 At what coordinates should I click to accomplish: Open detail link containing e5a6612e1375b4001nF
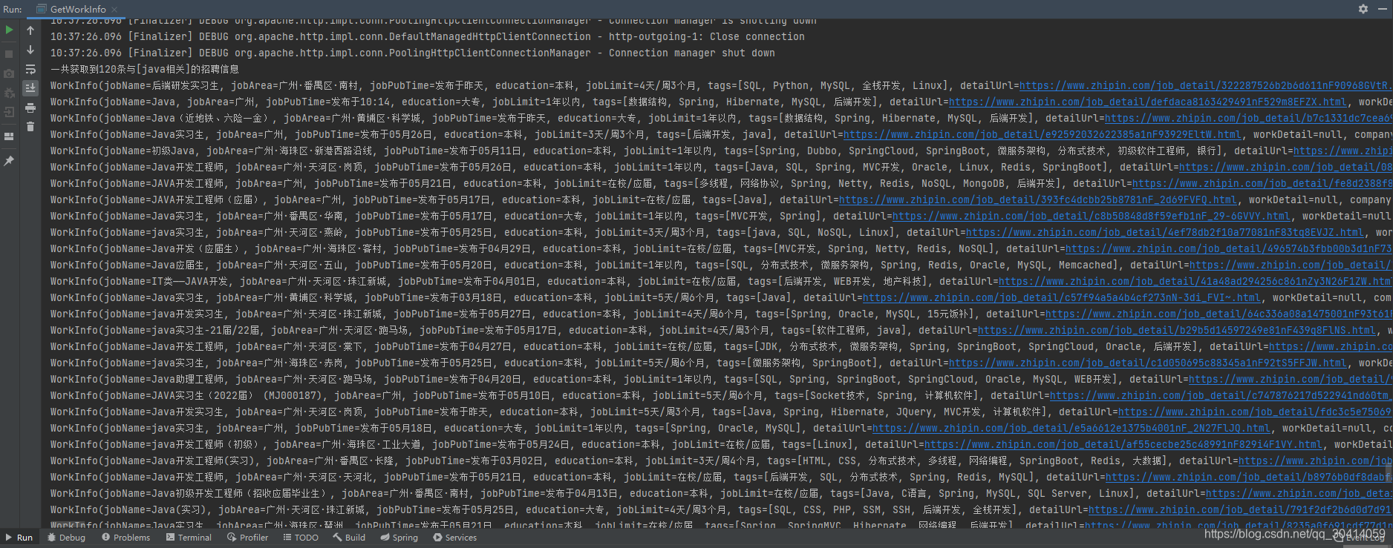coord(1071,429)
